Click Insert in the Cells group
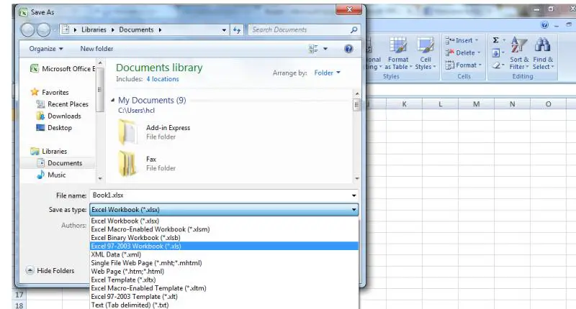 pyautogui.click(x=462, y=40)
